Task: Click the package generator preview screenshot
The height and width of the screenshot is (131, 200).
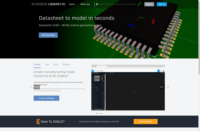Action: coord(128,88)
